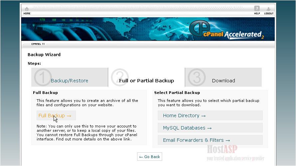The width and height of the screenshot is (296, 166).
Task: Click the Logout person icon
Action: (269, 9)
